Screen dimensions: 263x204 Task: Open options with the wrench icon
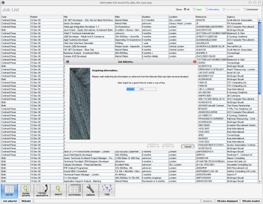point(90,190)
